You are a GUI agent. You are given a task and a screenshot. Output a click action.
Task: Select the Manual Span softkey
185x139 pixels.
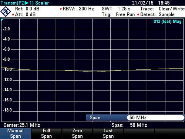(x=16, y=133)
